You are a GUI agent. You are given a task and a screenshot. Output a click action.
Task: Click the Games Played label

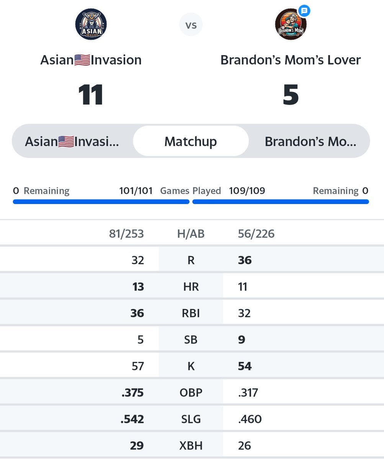pos(191,191)
